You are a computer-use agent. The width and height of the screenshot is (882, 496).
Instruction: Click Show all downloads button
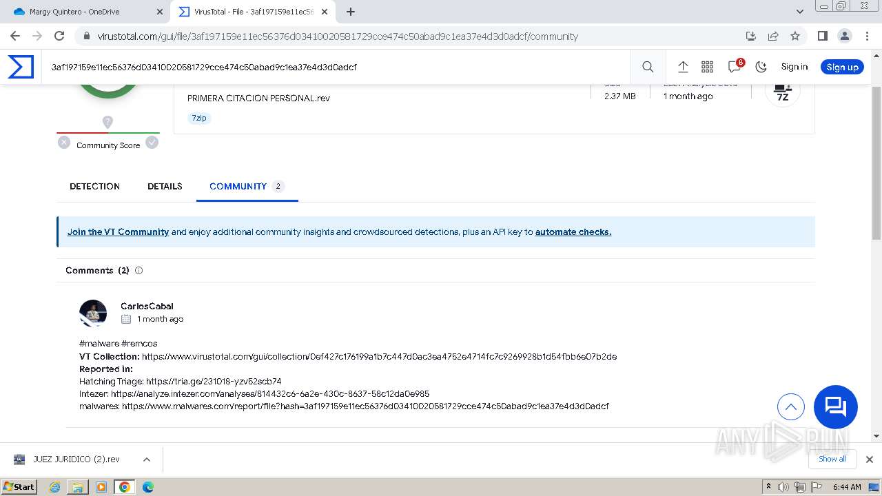coord(832,459)
